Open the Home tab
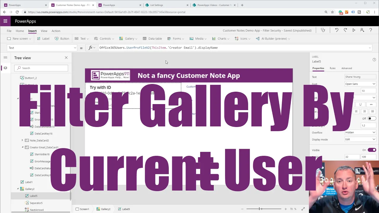Viewport: 379px width, 213px height. click(x=20, y=31)
